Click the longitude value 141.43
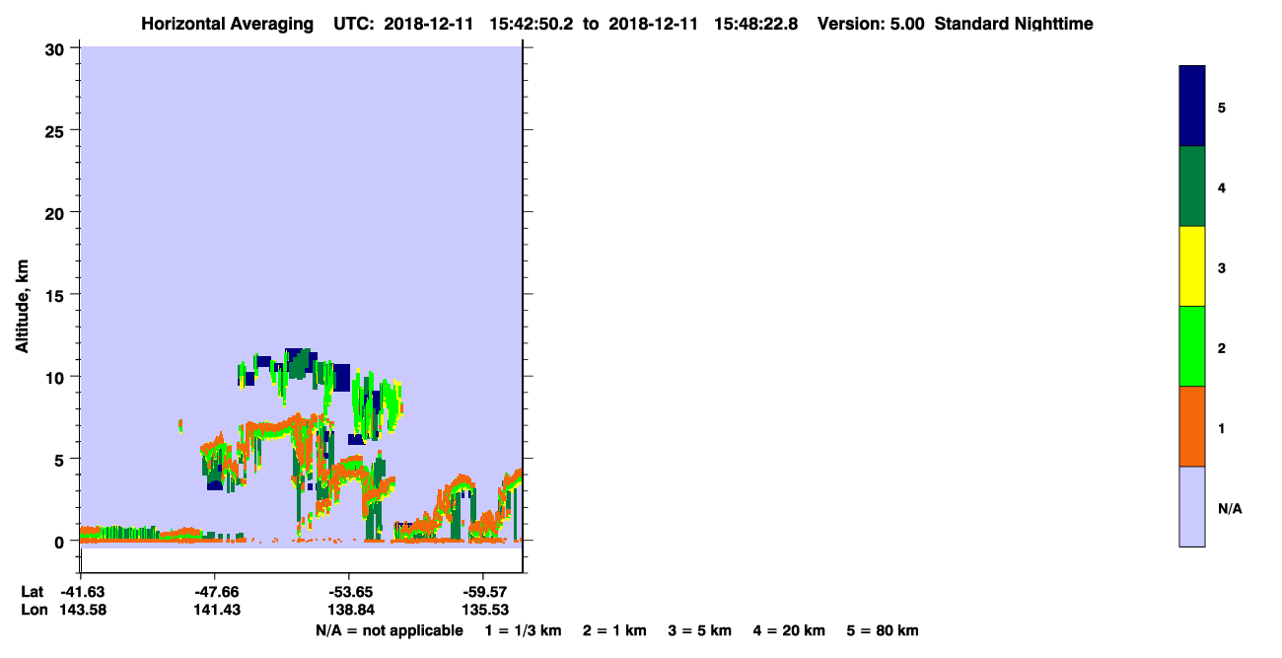 coord(216,610)
